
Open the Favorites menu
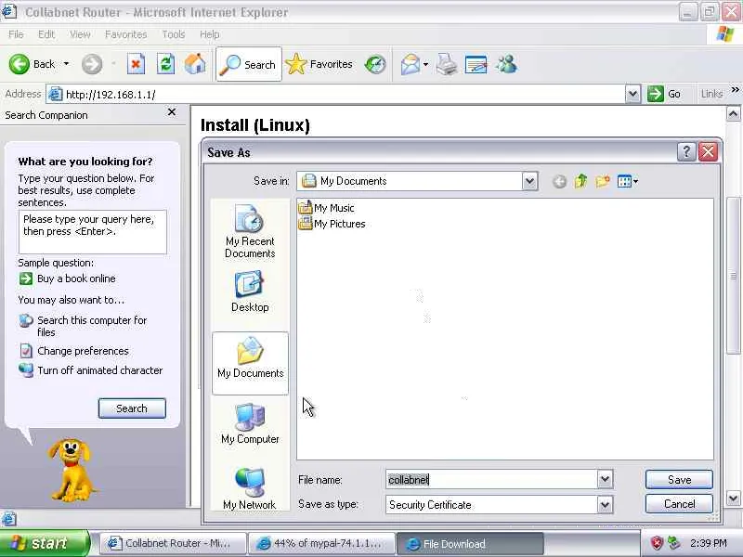pos(125,34)
